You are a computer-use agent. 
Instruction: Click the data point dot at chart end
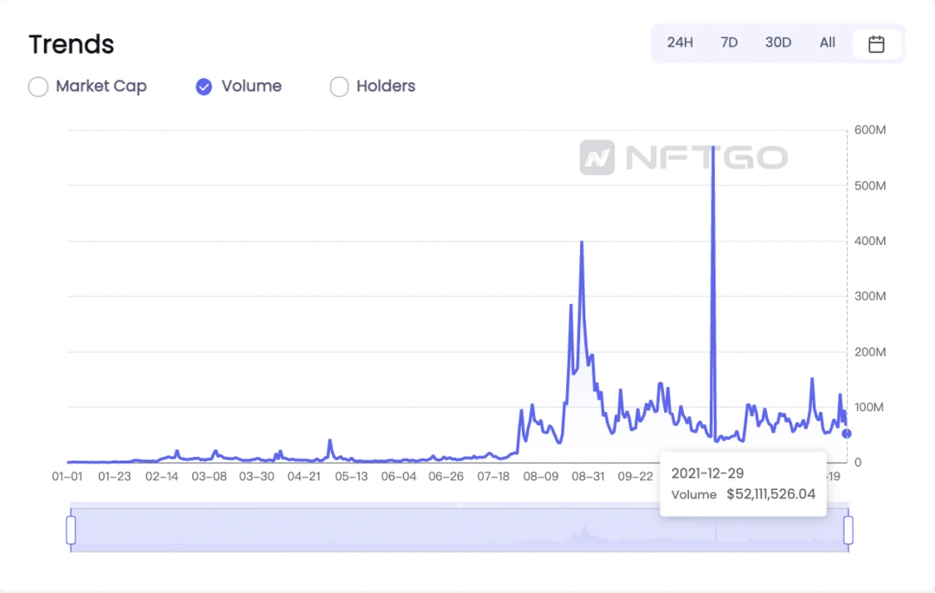click(846, 433)
